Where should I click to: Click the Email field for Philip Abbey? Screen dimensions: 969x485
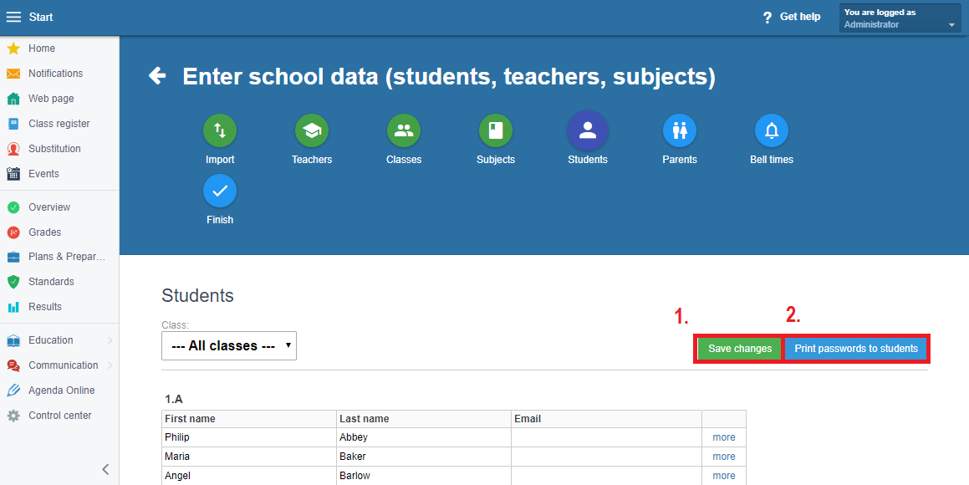606,437
